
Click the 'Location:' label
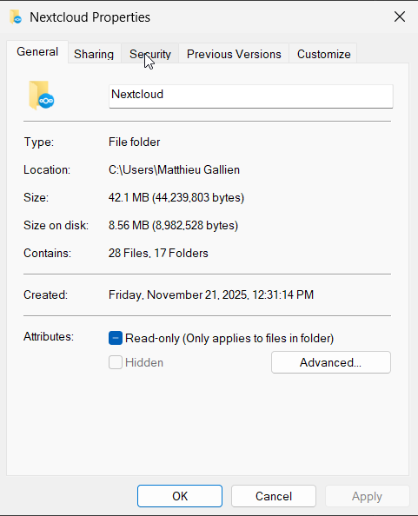pyautogui.click(x=47, y=169)
